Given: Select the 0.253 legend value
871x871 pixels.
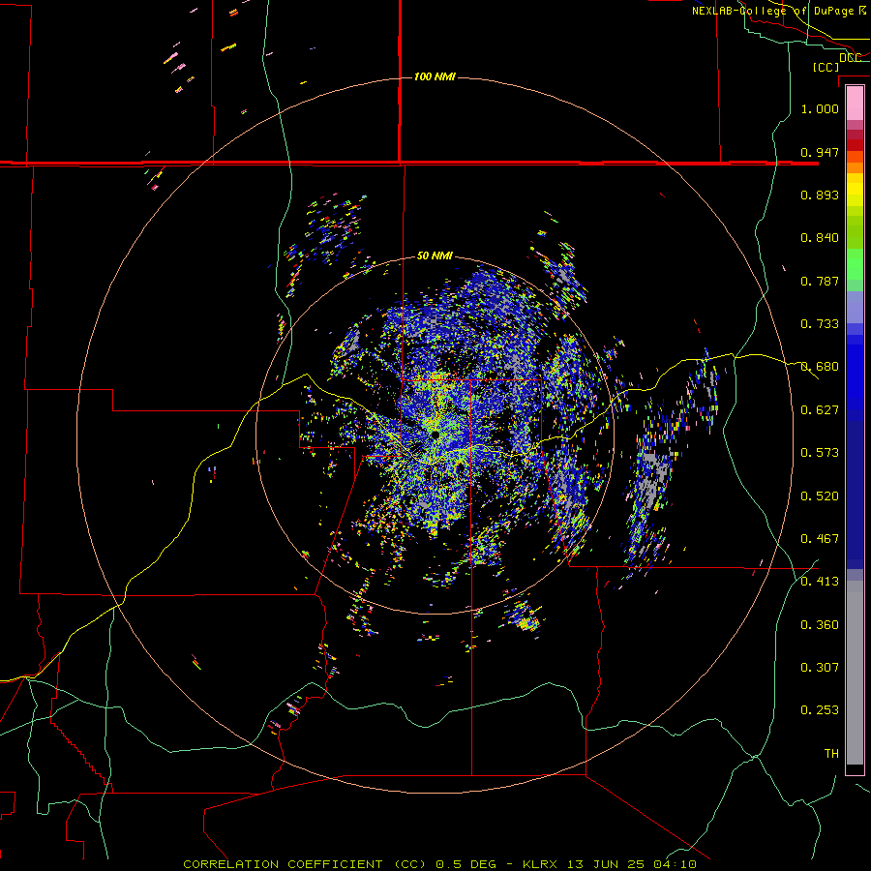Looking at the screenshot, I should pos(820,710).
